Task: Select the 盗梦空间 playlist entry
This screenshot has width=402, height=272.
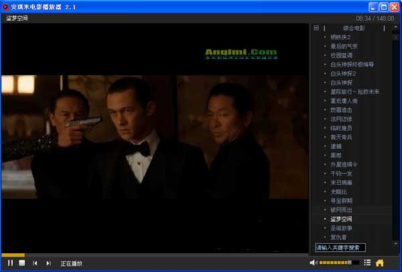Action: coord(342,219)
